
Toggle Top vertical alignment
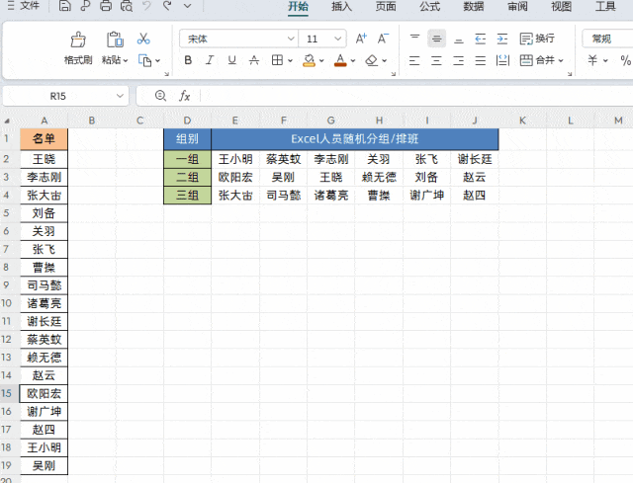pyautogui.click(x=414, y=39)
